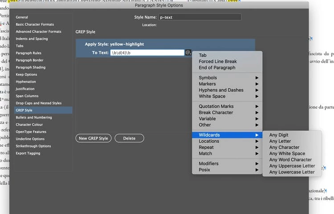Open Advanced Character Formats section
The image size is (334, 214).
coord(38,32)
